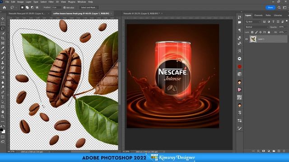289x162 pixels.
Task: Select the Rectangle shape tool
Action: 3,107
